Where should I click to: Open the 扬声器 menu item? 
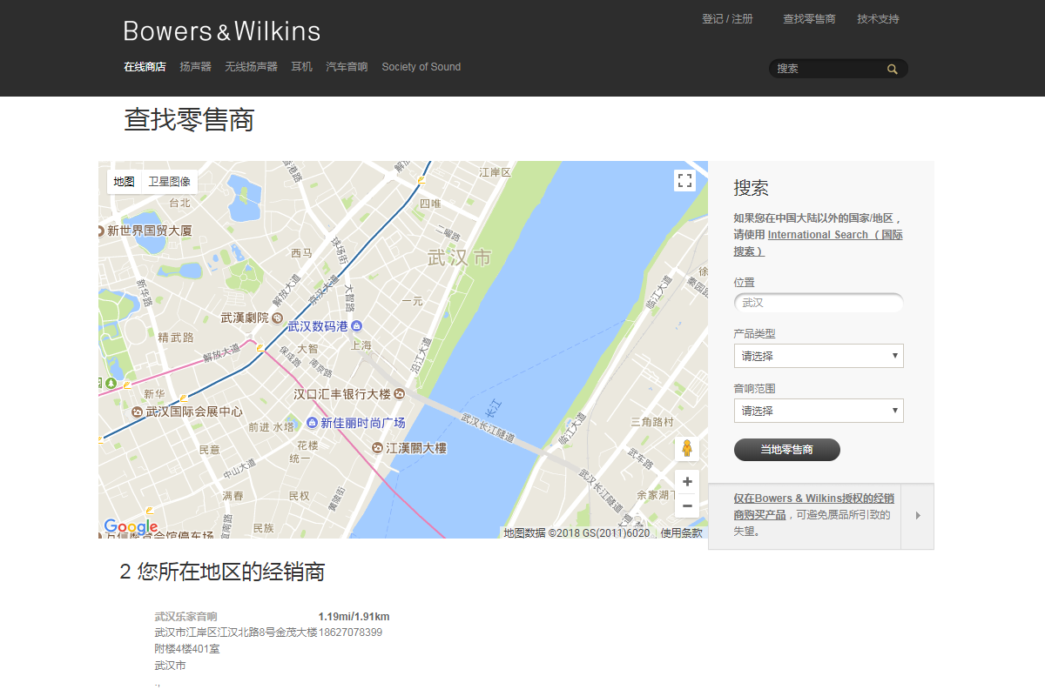(196, 67)
